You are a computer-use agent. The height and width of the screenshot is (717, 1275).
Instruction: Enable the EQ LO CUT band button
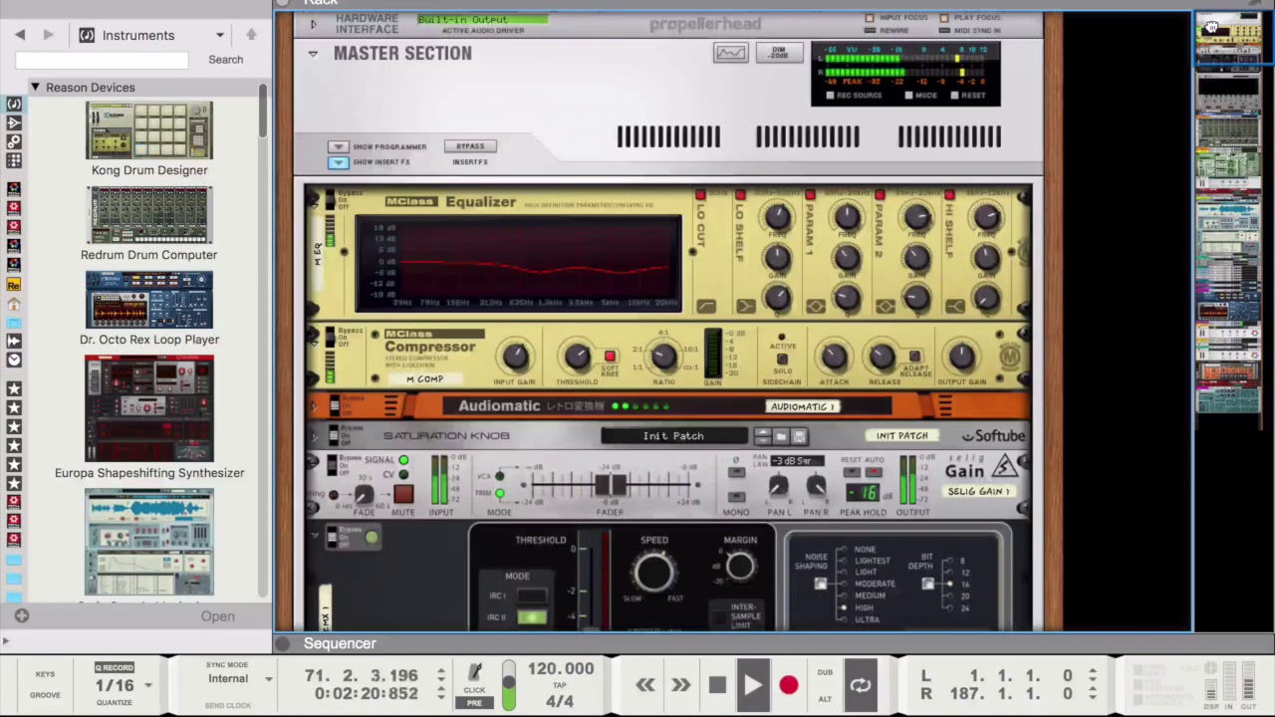pyautogui.click(x=700, y=195)
